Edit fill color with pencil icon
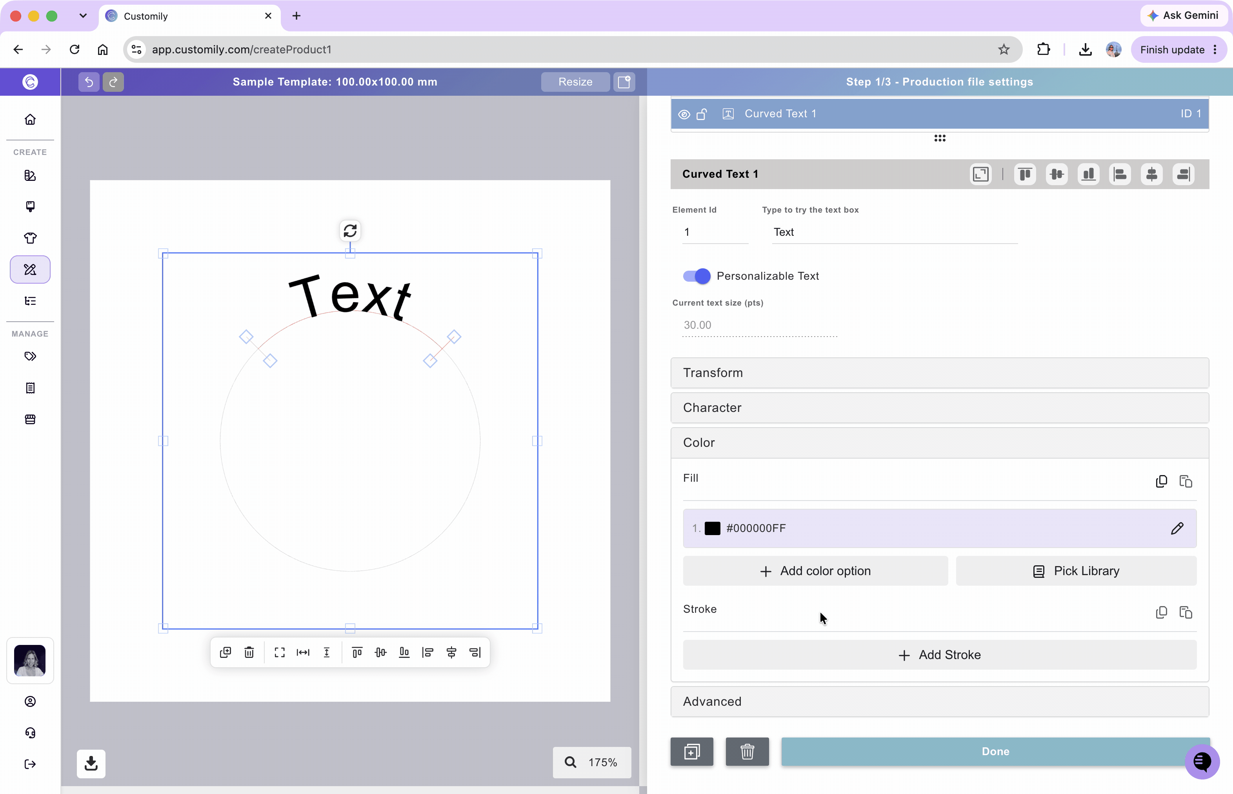Screen dimensions: 1233x794 click(x=1177, y=528)
